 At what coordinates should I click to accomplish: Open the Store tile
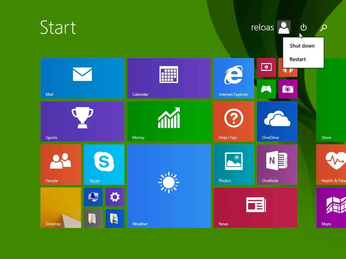(x=331, y=100)
